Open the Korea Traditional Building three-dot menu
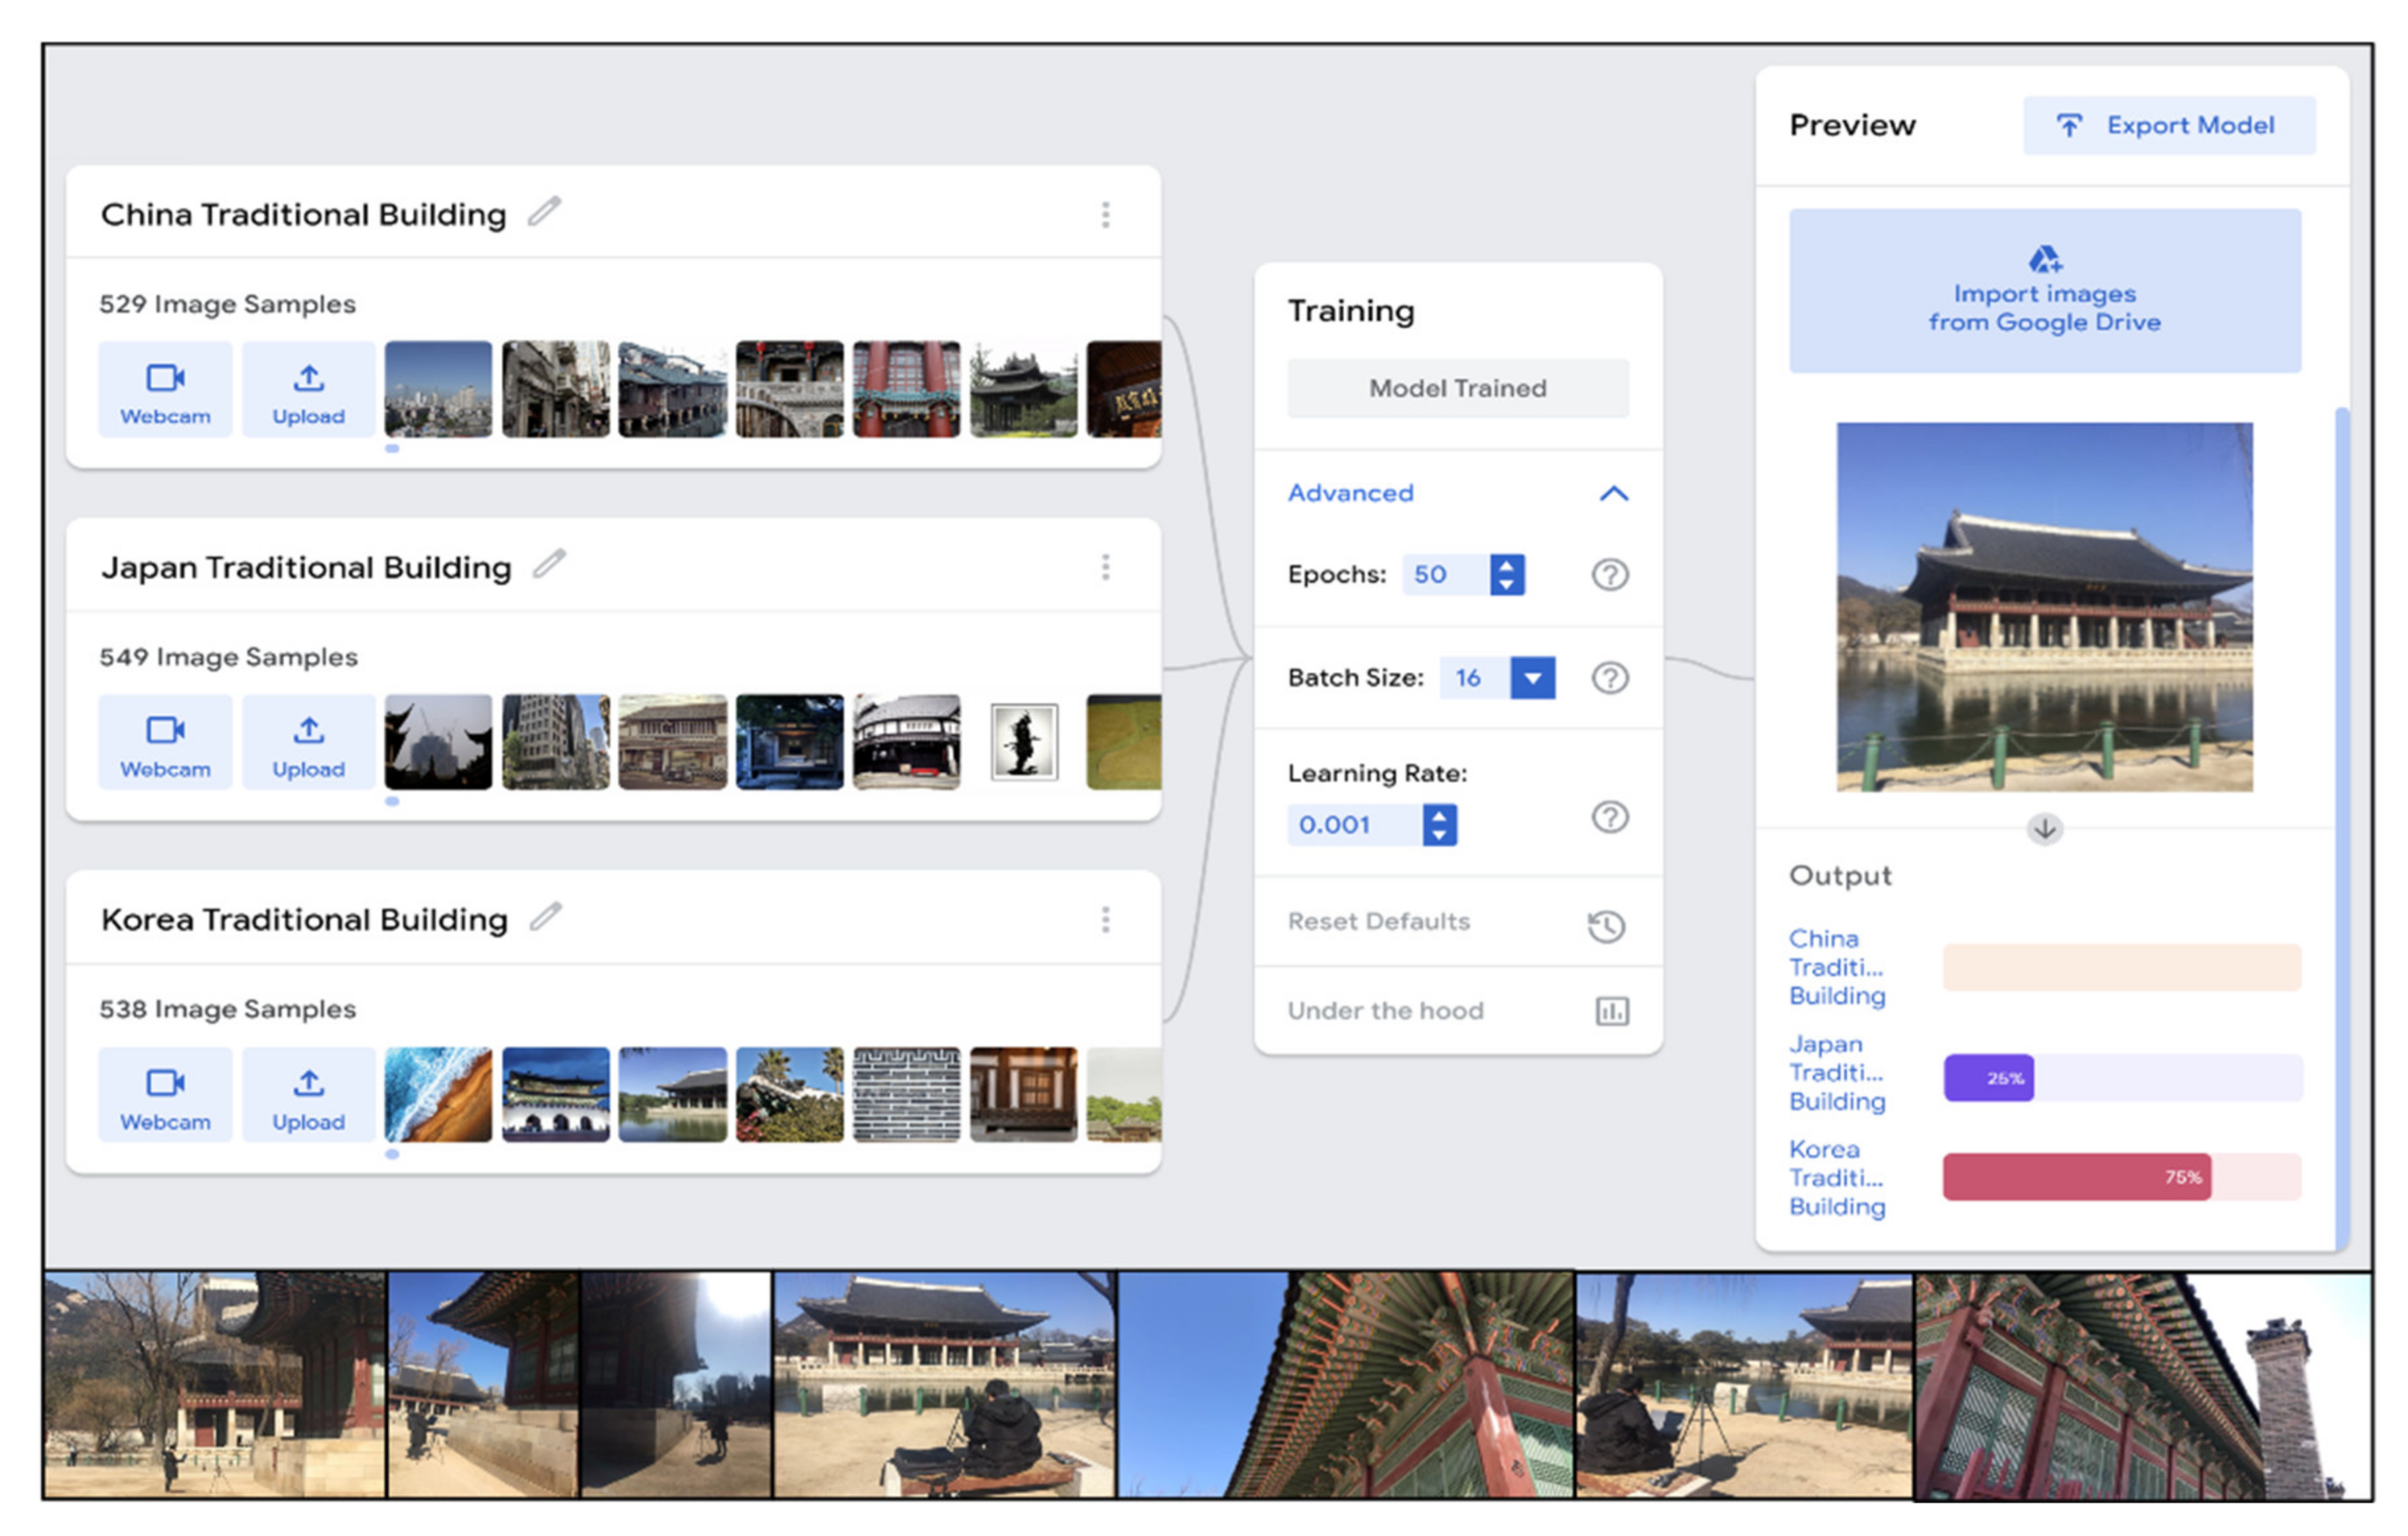The height and width of the screenshot is (1536, 2408). click(1105, 919)
